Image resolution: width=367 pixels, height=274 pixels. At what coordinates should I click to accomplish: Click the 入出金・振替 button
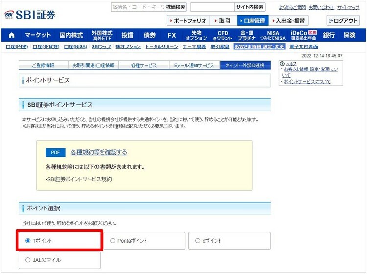288,21
